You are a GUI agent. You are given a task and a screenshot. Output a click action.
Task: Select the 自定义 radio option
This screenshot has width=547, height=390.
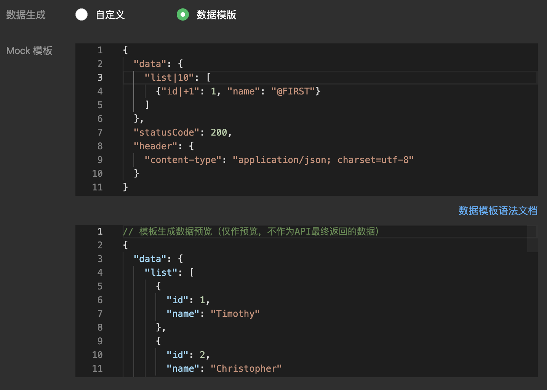82,15
